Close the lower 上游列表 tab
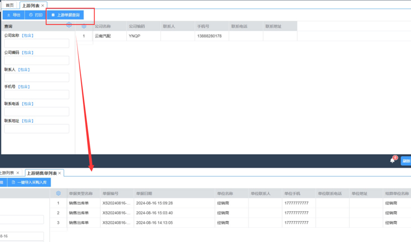411x242 pixels. tap(18, 173)
